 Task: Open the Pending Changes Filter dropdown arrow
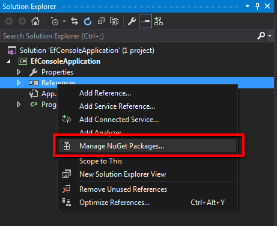click(x=64, y=21)
